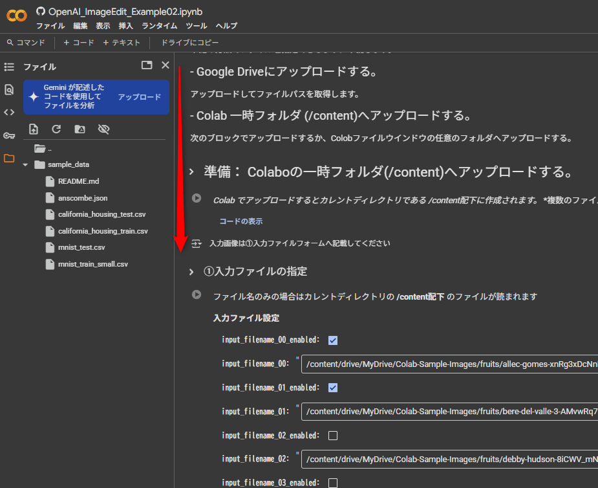The width and height of the screenshot is (598, 488).
Task: Check input_filename_02_enabled checkbox
Action: click(x=333, y=436)
